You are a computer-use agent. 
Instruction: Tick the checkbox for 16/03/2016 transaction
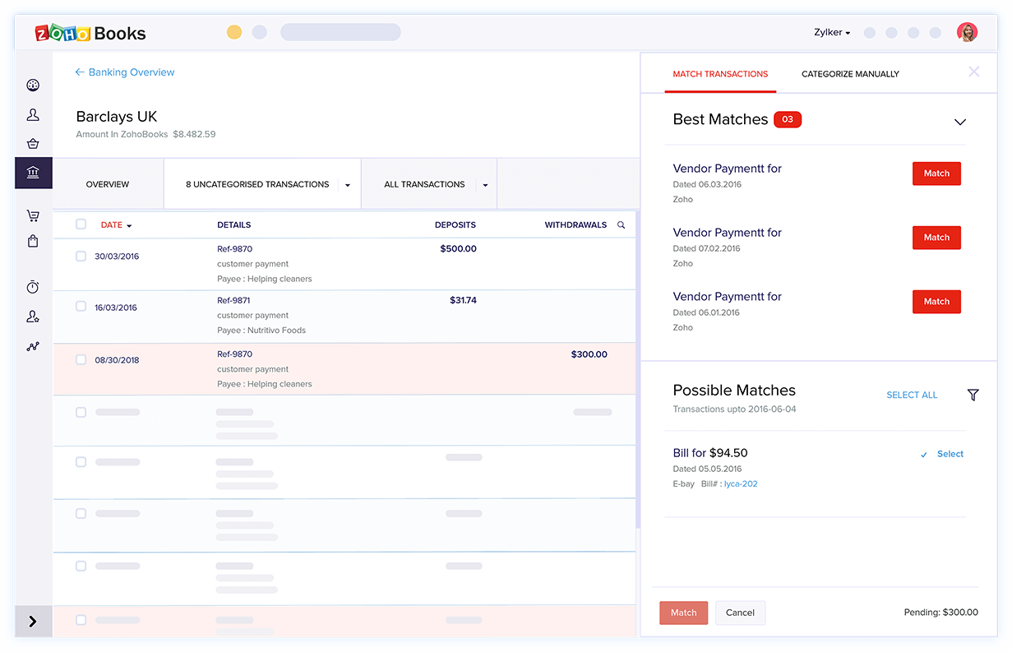tap(81, 307)
